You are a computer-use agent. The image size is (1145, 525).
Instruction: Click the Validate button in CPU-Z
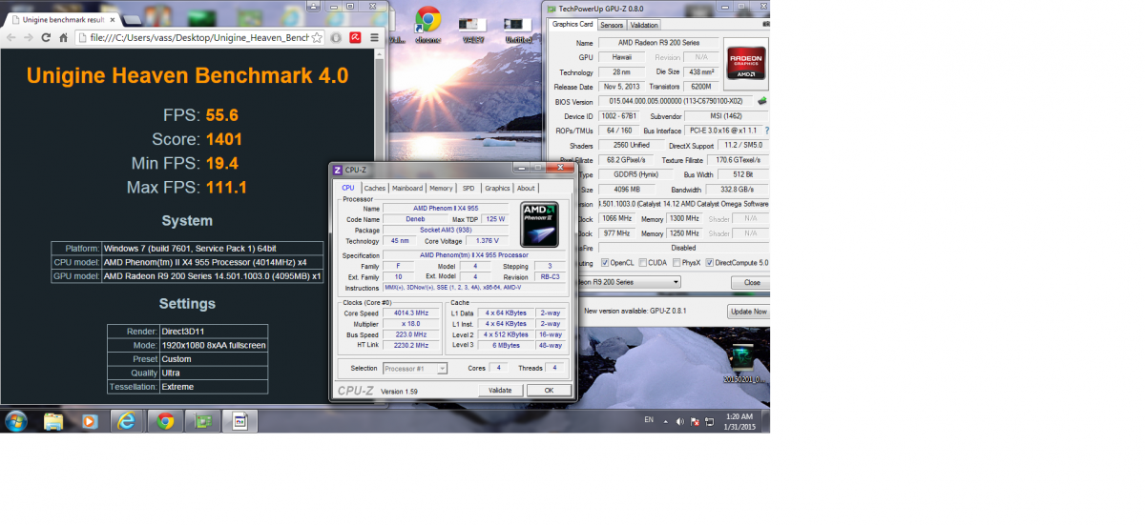(x=500, y=391)
